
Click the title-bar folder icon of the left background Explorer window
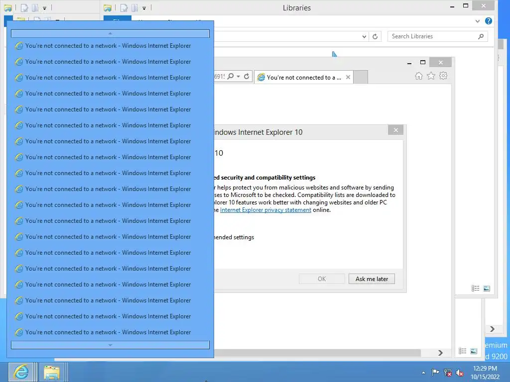[8, 7]
